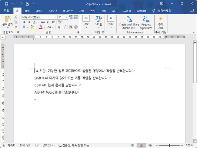Viewport: 197px width, 148px height.
Task: Click the 23개 단어 word count
Action: tap(25, 145)
